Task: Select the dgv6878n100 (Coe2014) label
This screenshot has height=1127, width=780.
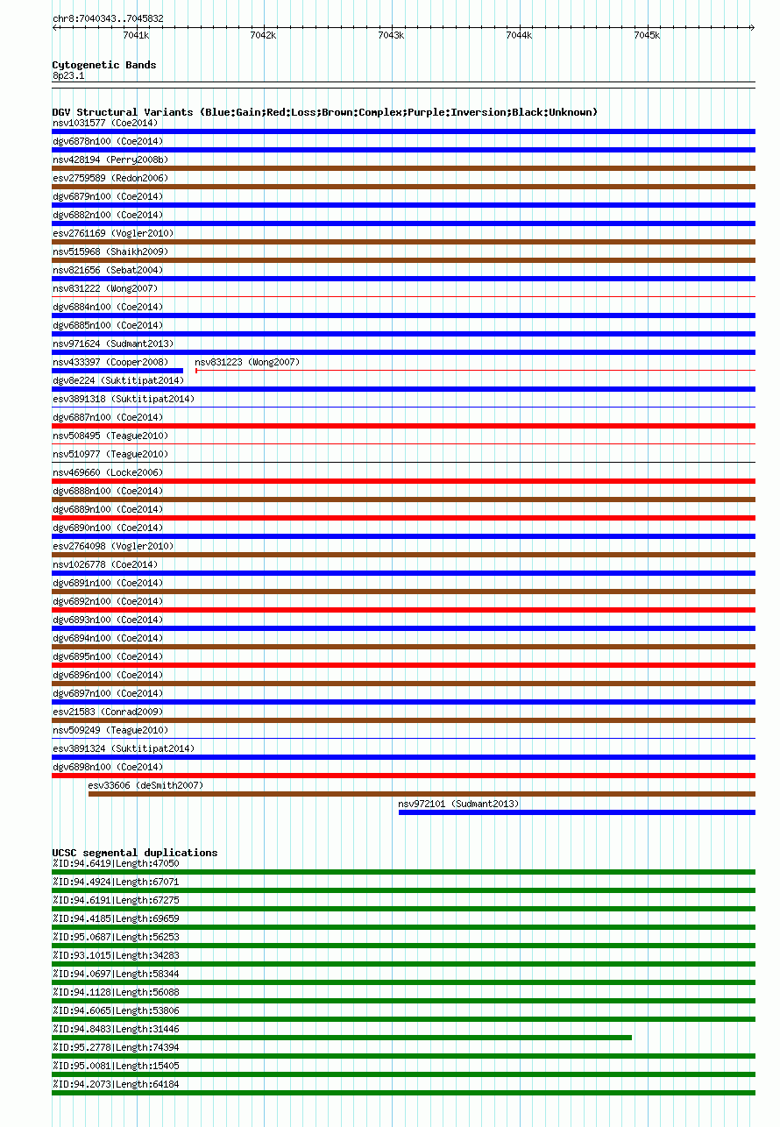Action: point(108,141)
